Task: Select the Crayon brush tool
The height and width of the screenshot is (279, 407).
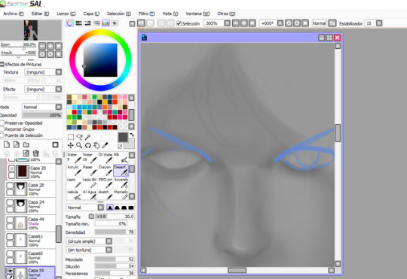Action: point(106,170)
